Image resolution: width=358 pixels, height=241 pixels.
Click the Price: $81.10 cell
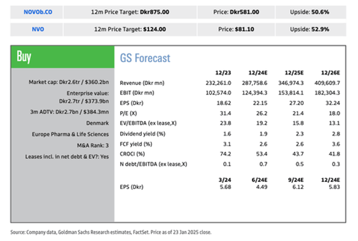click(x=236, y=29)
